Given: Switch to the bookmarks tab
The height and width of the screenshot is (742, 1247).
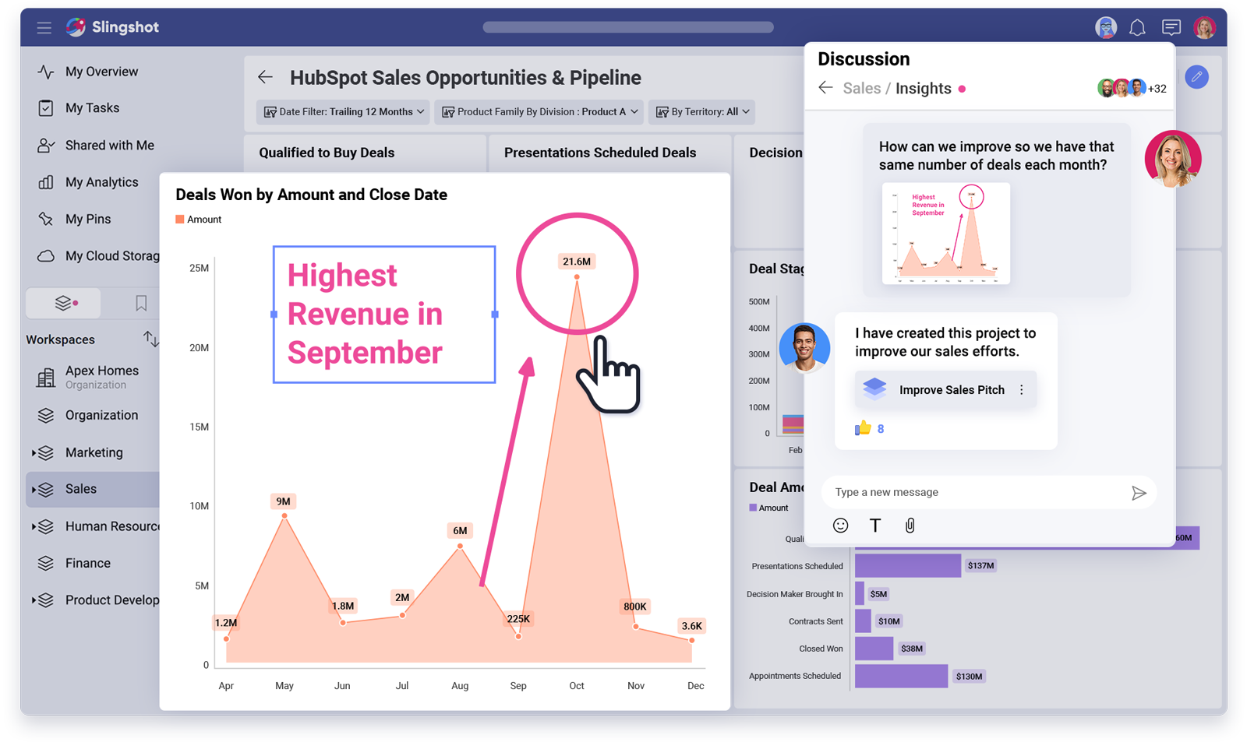Looking at the screenshot, I should pyautogui.click(x=141, y=303).
